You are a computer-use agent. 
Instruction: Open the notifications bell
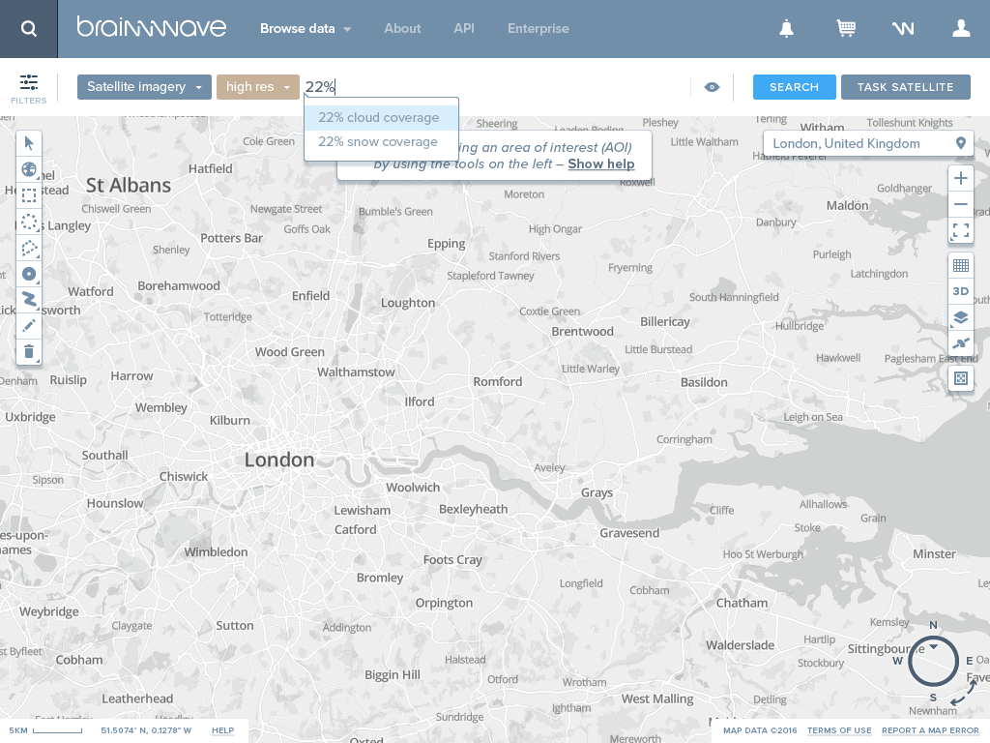786,28
